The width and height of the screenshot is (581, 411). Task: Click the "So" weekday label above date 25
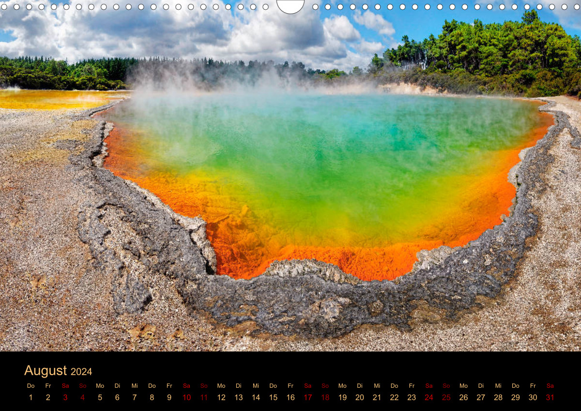click(x=446, y=386)
